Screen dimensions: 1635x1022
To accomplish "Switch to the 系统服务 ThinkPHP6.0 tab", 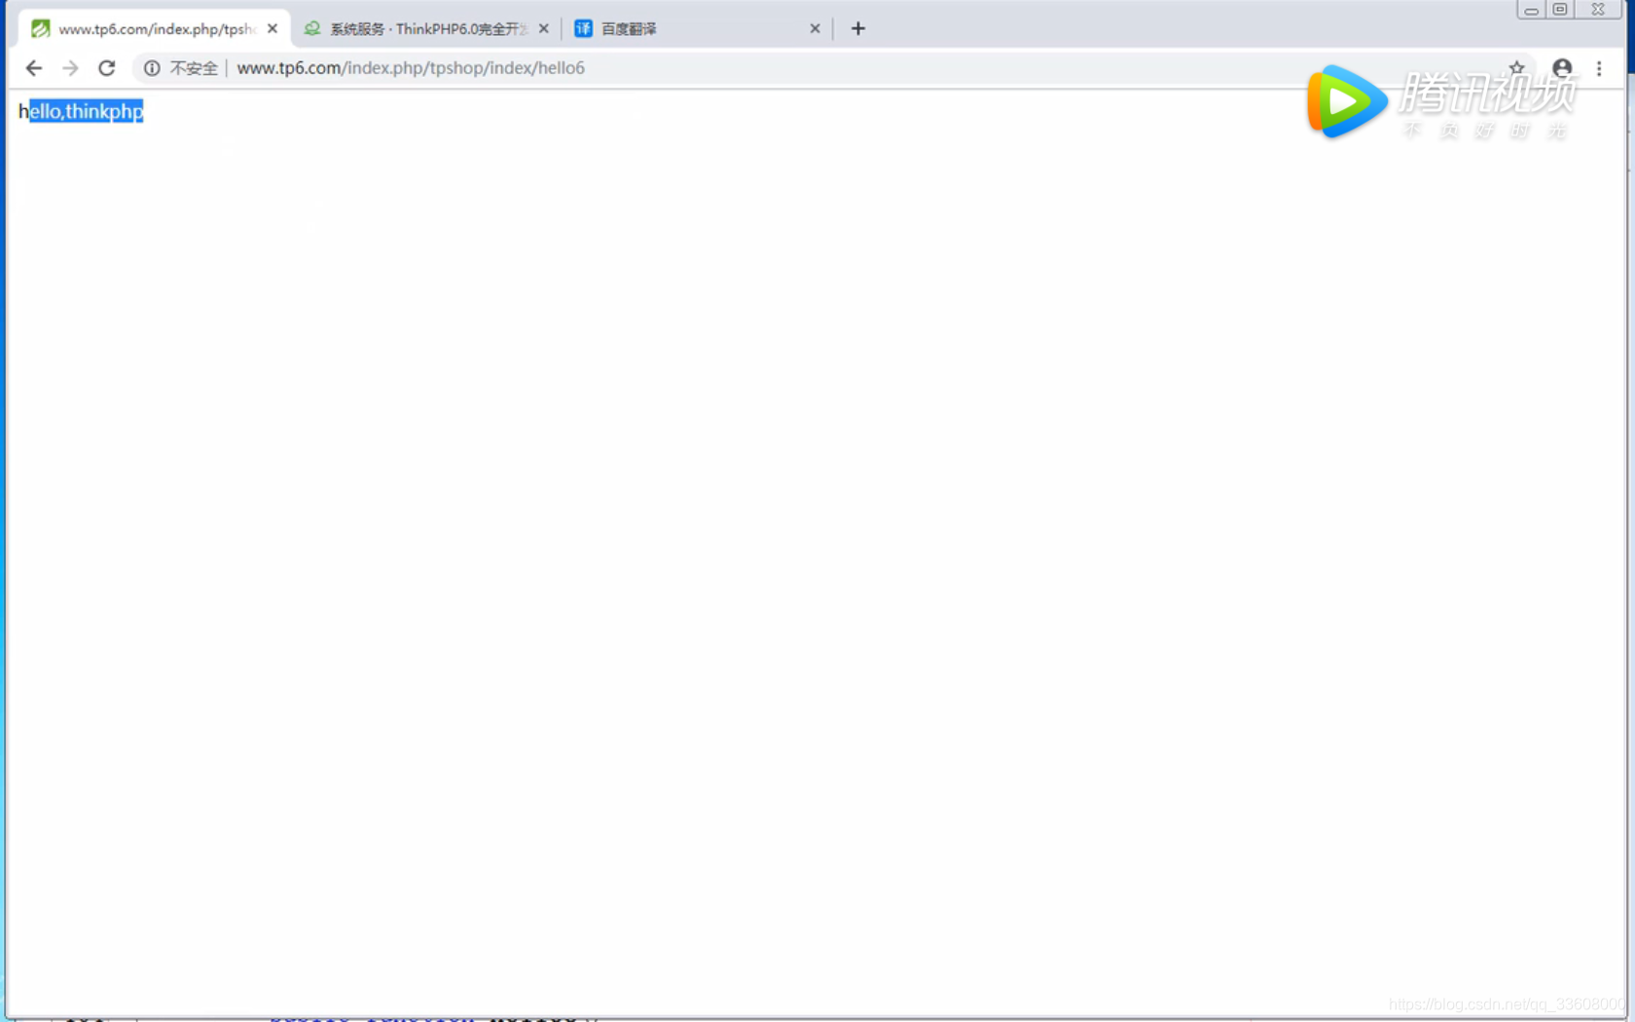I will pyautogui.click(x=426, y=29).
